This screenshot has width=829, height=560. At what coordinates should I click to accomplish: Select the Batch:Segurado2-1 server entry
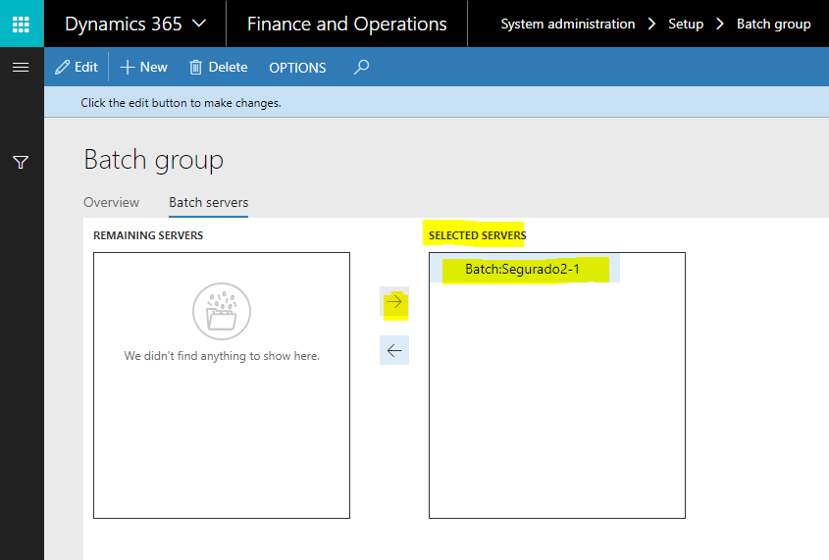click(x=522, y=269)
